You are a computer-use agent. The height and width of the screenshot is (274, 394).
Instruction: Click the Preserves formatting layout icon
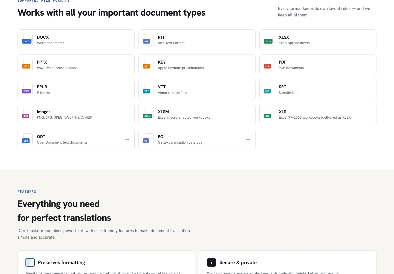[30, 262]
